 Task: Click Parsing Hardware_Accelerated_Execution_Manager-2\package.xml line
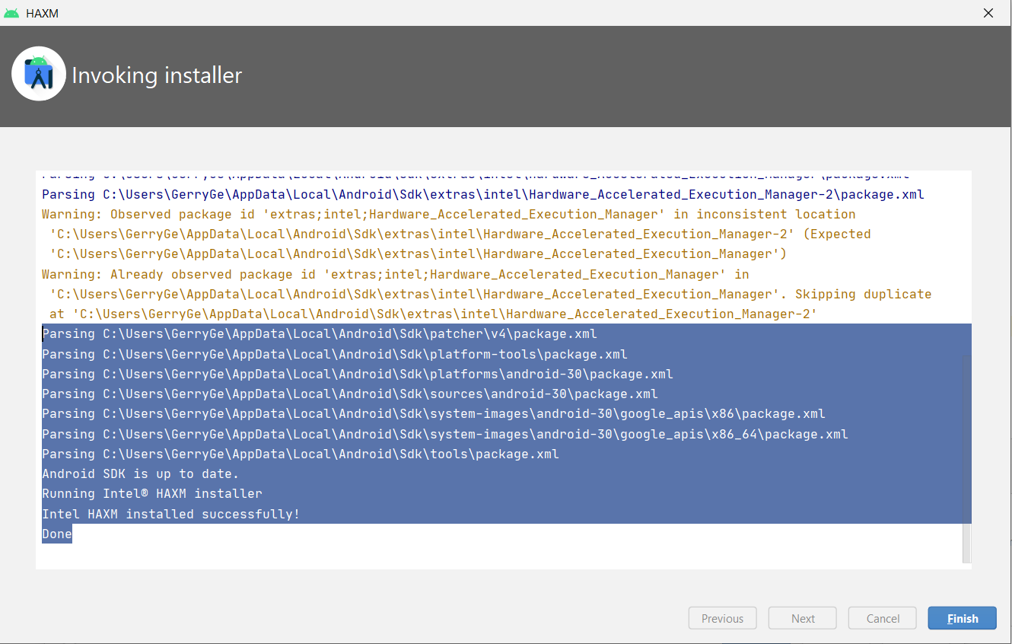483,194
